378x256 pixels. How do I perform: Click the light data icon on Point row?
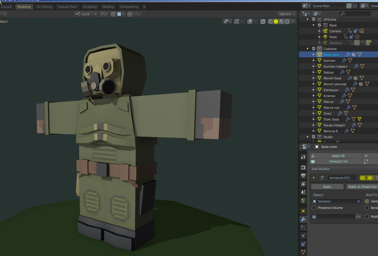(357, 37)
